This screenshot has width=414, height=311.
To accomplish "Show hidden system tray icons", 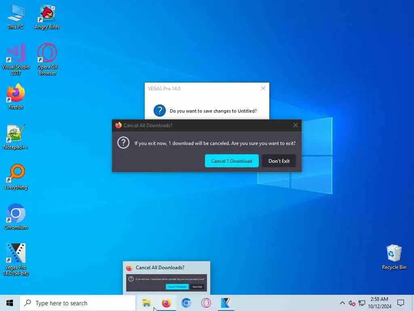I will (x=342, y=303).
